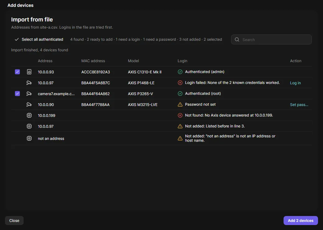Screen dimensions: 323x230
Task: Click the Set pass... link for 10.0.0.90
Action: click(x=299, y=105)
